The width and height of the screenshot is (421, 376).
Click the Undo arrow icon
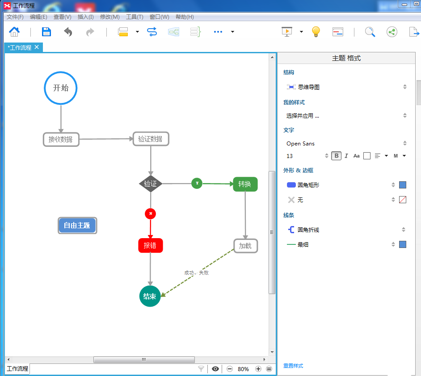[x=68, y=32]
